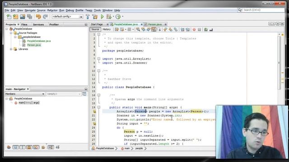
Task: Toggle Show Fields filter in Navigator
Action: pos(16,147)
